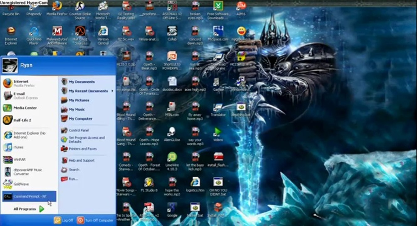The height and width of the screenshot is (226, 417).
Task: Expand the My Recent Documents submenu arrow
Action: point(112,91)
